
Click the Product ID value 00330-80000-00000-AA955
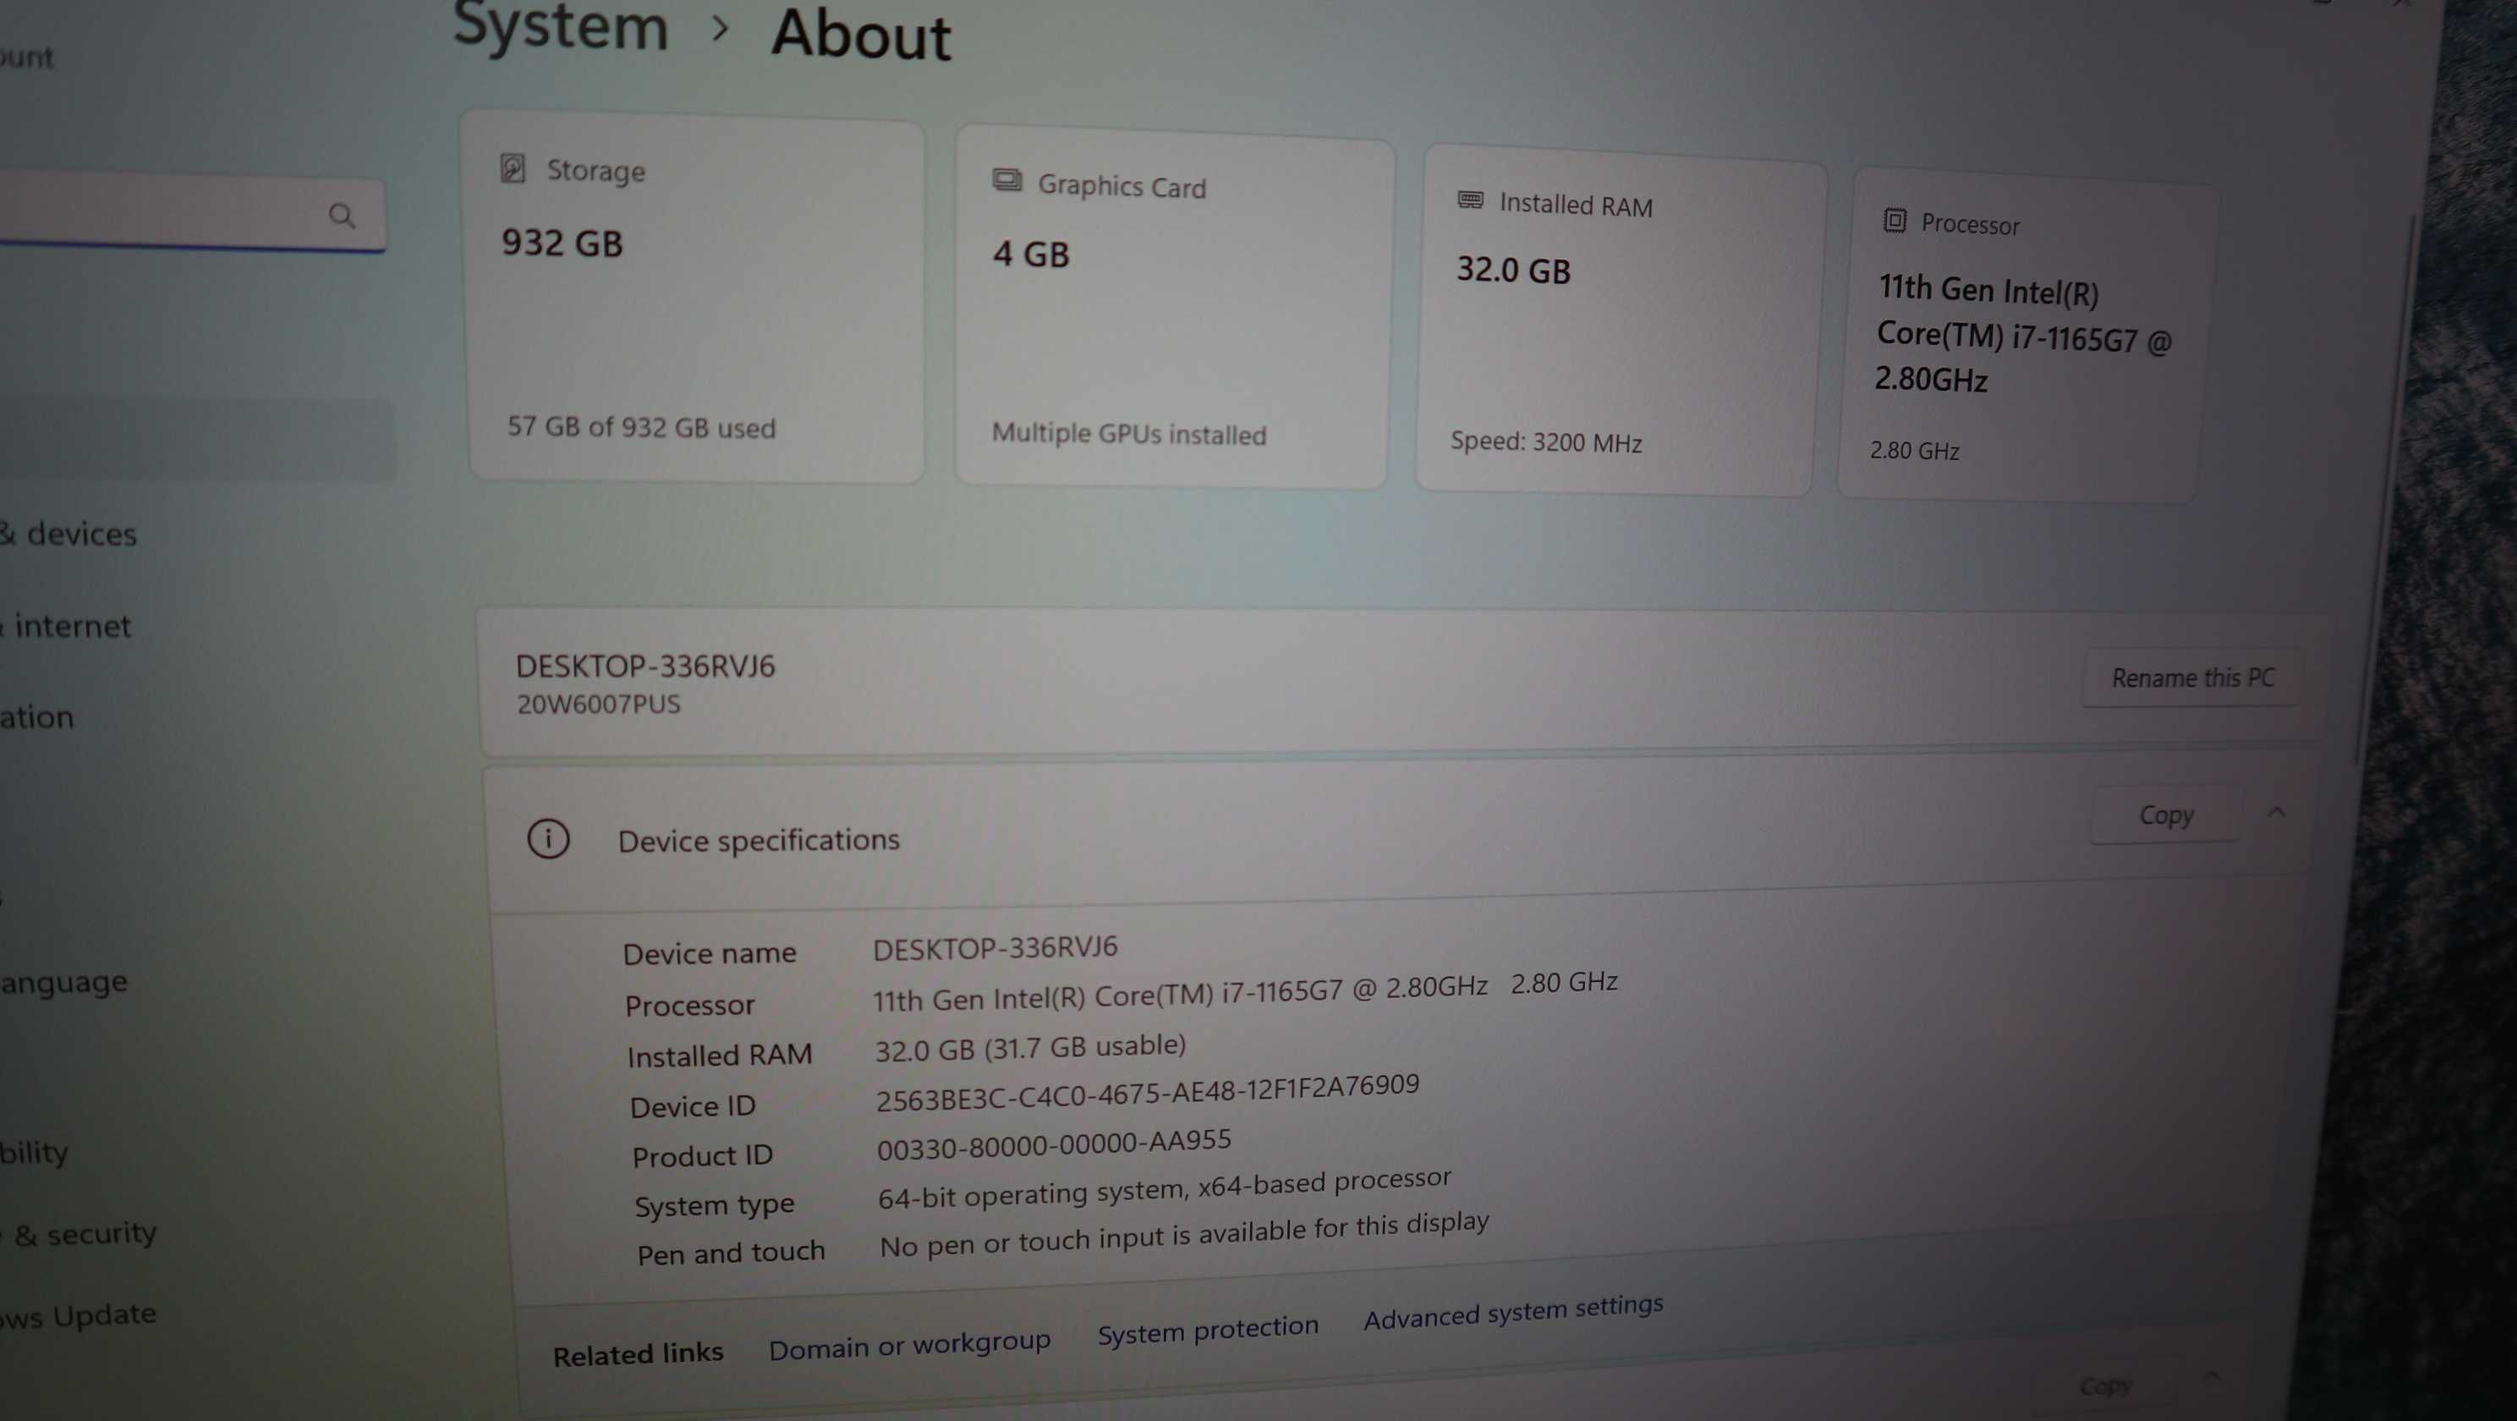click(x=1053, y=1144)
